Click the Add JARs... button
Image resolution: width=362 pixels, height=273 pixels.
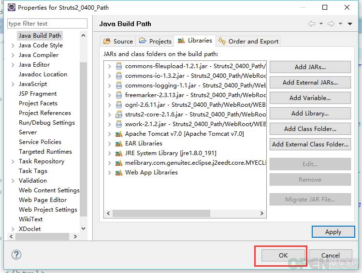pyautogui.click(x=310, y=67)
